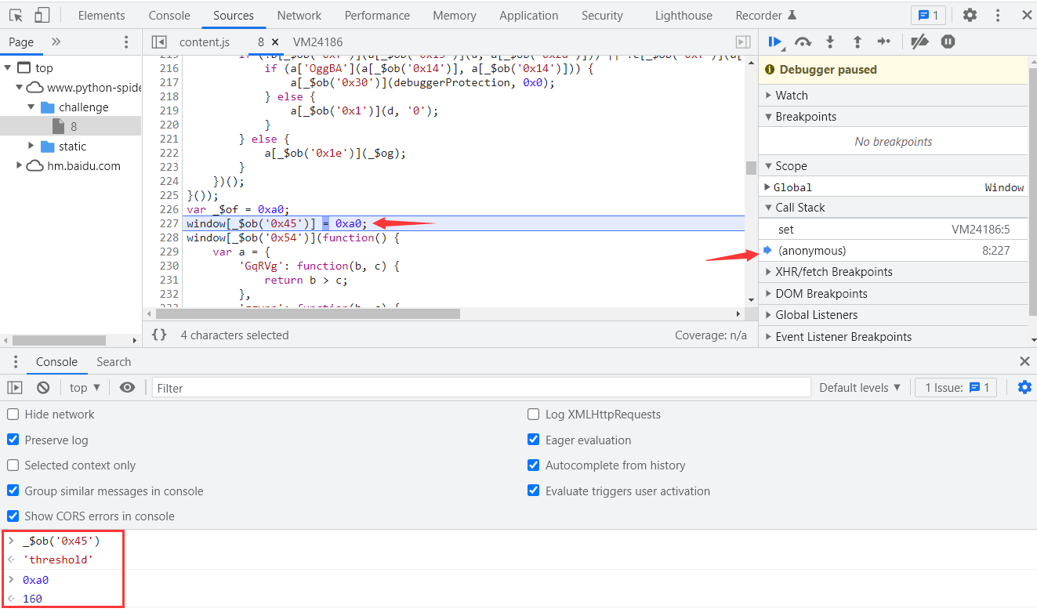Deactivate breakpoints icon
Viewport: 1037px width, 612px height.
[x=920, y=42]
